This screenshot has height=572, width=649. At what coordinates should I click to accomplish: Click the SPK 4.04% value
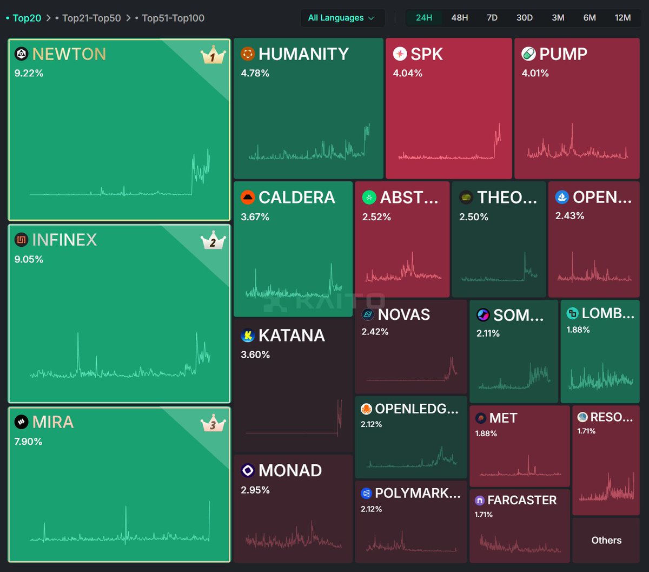coord(407,73)
